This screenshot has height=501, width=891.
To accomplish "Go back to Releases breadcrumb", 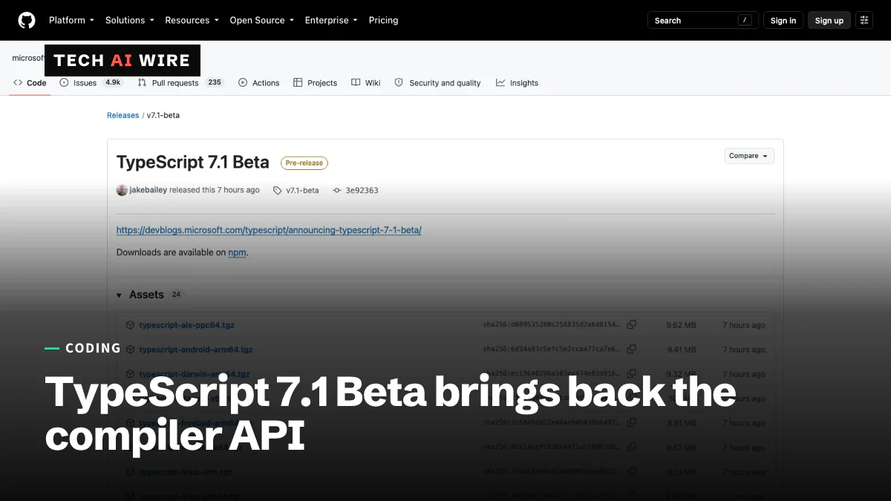I will (123, 115).
